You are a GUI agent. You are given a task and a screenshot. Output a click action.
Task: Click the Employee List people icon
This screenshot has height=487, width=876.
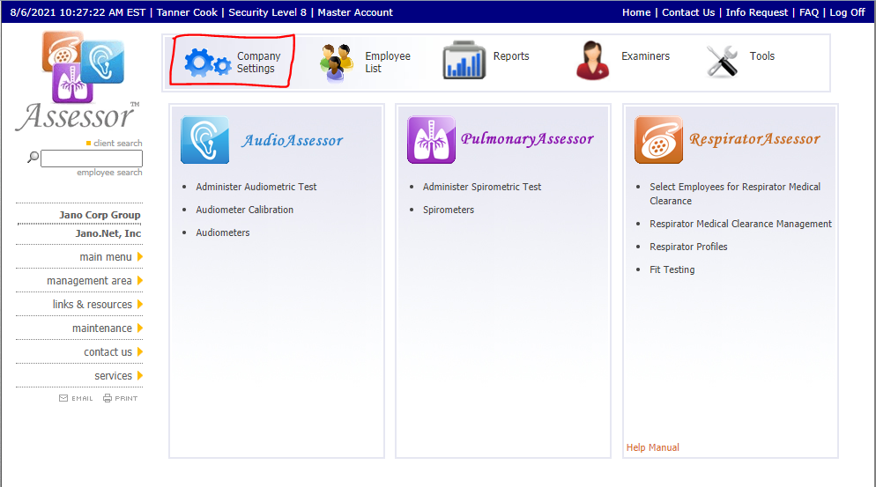(x=337, y=62)
